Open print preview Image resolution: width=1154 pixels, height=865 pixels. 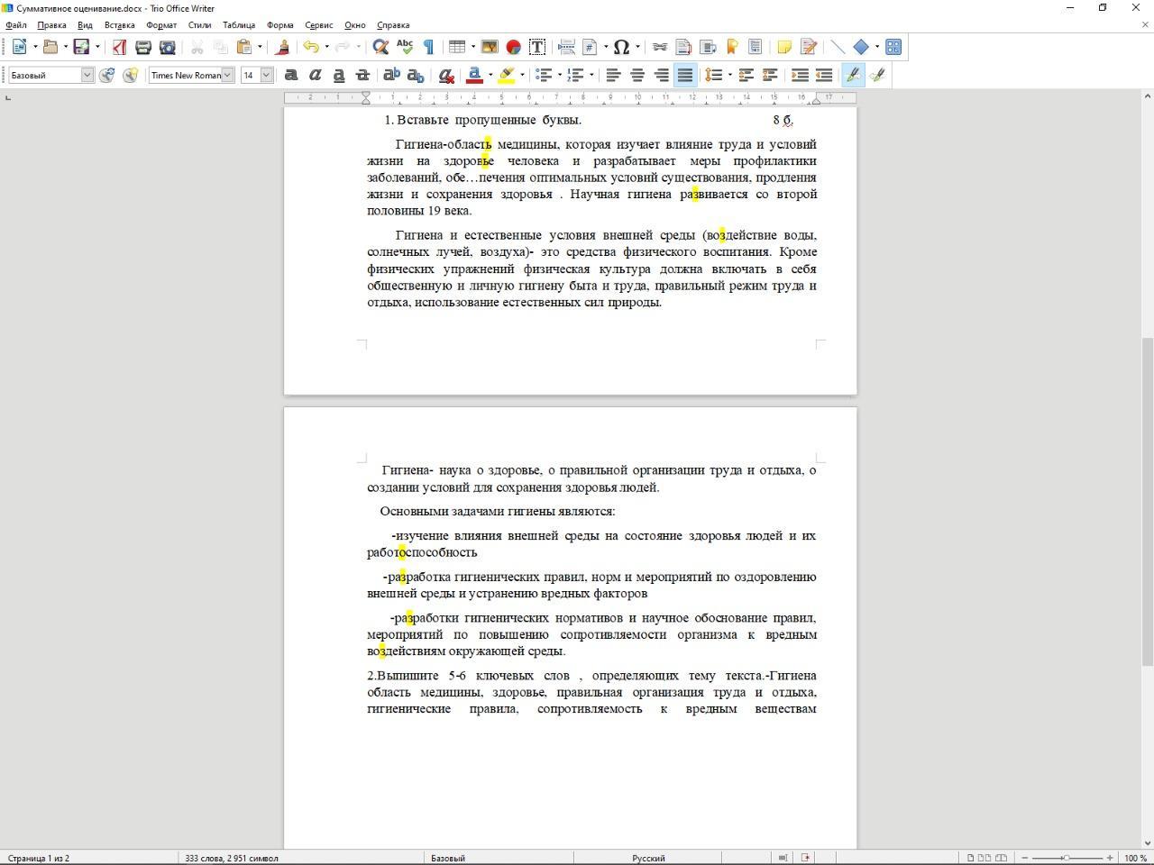[167, 47]
